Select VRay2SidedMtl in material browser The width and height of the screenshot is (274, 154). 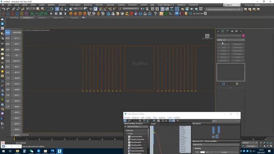(137, 137)
